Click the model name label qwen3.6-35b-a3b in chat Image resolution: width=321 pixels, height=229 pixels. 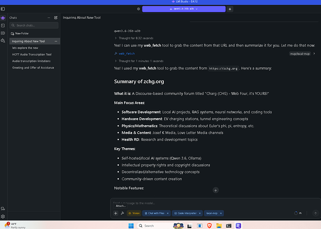coord(127,31)
